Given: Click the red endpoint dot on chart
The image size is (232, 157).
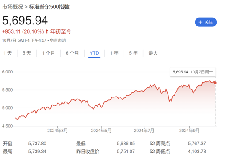Looking at the screenshot, I should pos(215,83).
